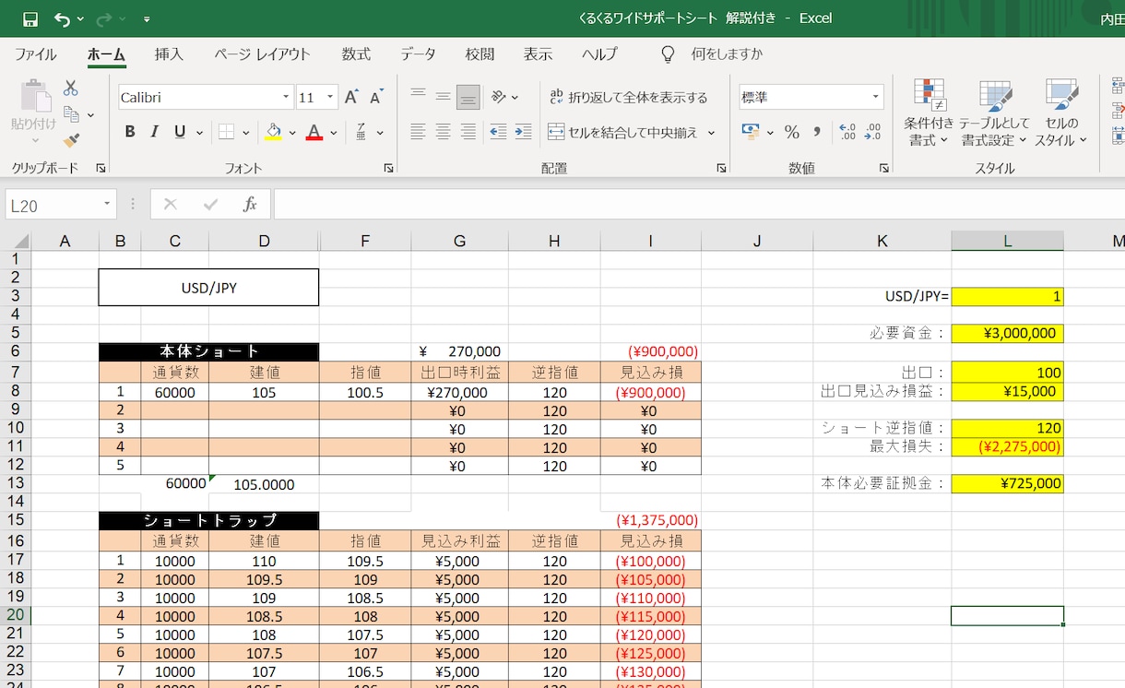1125x688 pixels.
Task: Customize Quick Access Toolbar dropdown
Action: click(x=148, y=18)
